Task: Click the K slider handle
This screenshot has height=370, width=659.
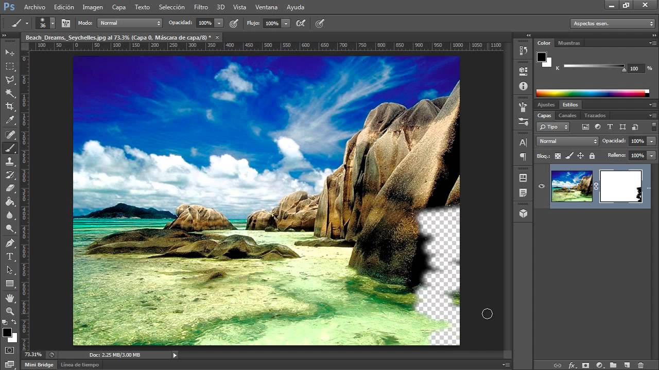Action: click(625, 70)
